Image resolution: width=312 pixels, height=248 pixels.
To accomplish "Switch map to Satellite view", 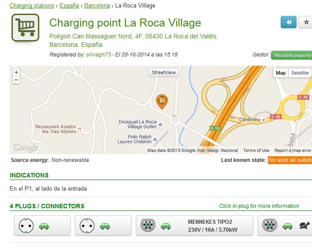I will (300, 73).
